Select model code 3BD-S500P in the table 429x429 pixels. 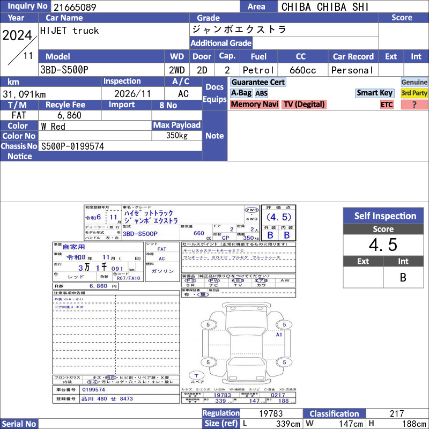click(x=64, y=70)
